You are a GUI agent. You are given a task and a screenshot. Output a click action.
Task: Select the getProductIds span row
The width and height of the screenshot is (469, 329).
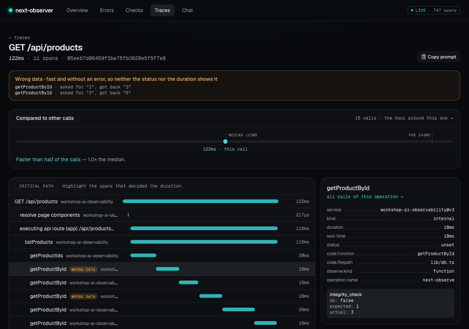click(x=162, y=256)
